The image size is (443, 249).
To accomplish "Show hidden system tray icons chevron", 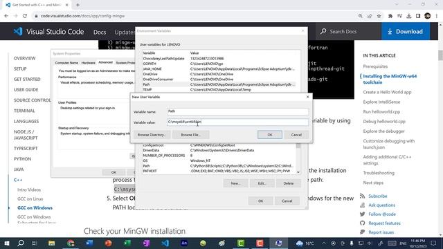I will coord(324,243).
